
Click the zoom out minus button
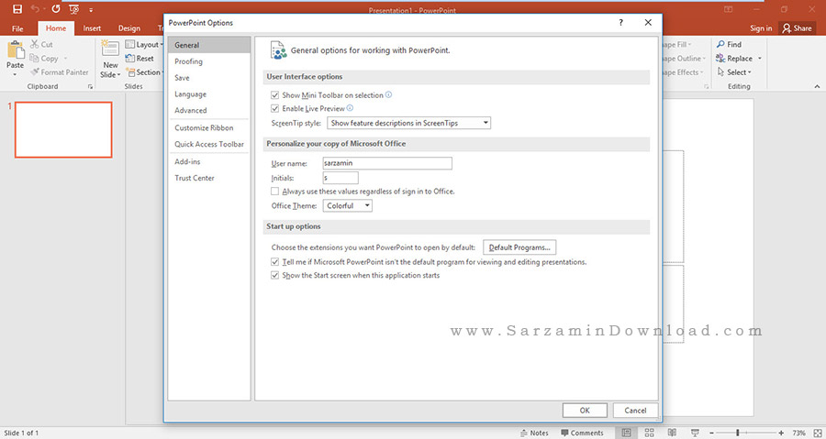(x=712, y=433)
